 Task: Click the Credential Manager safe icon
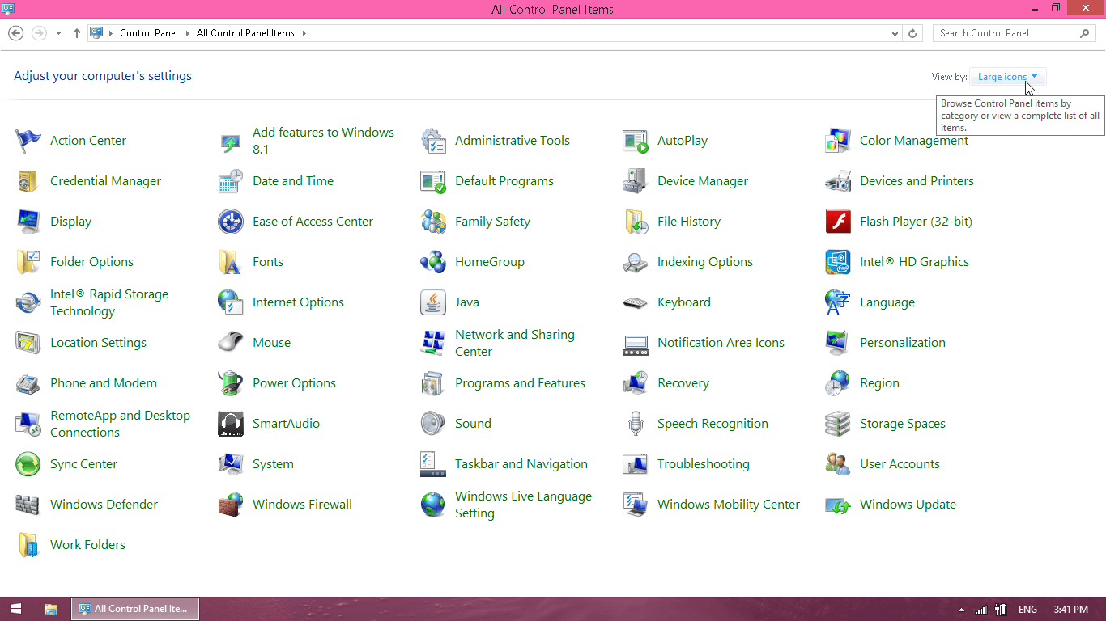(x=28, y=181)
